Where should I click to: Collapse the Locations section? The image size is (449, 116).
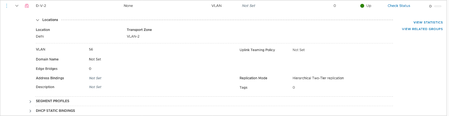38,20
